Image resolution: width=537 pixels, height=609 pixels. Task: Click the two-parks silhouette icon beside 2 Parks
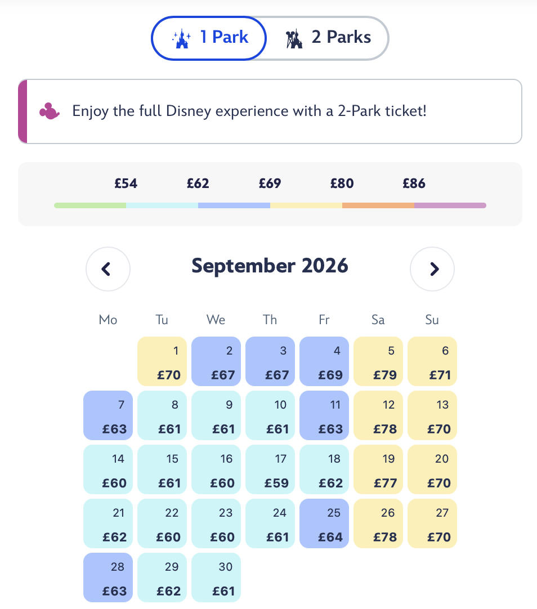point(294,37)
